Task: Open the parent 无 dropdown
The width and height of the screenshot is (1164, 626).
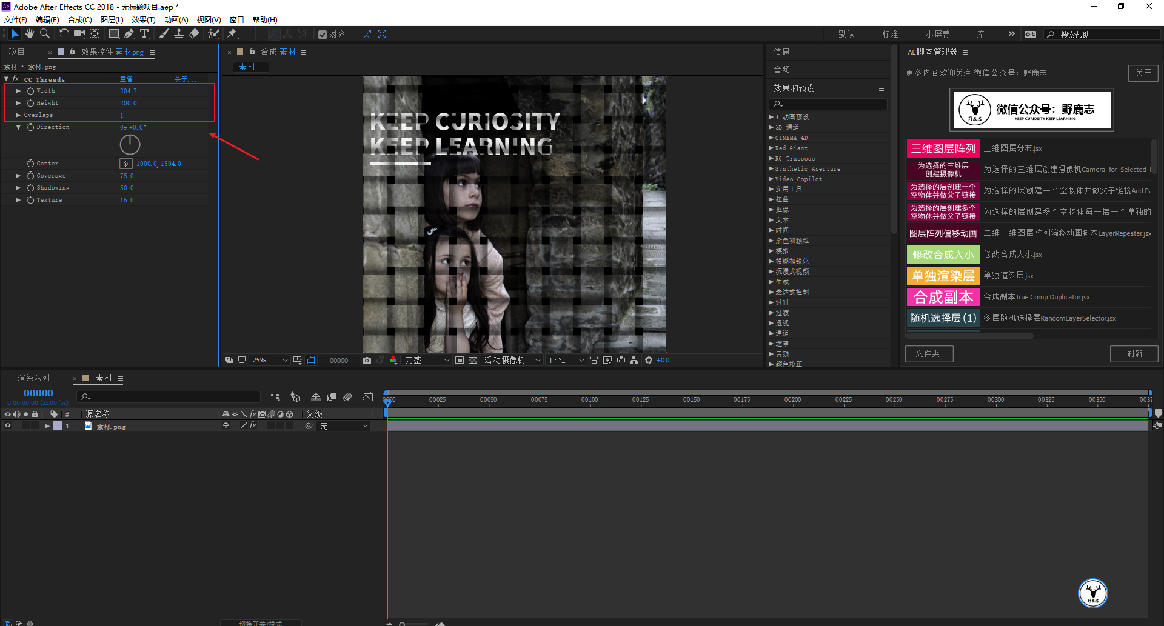Action: tap(344, 426)
